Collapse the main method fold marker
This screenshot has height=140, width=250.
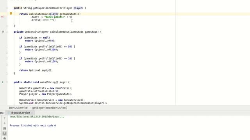pyautogui.click(x=7, y=82)
